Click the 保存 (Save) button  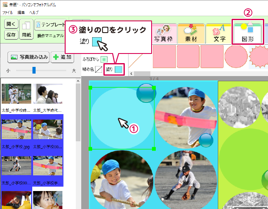pyautogui.click(x=11, y=35)
